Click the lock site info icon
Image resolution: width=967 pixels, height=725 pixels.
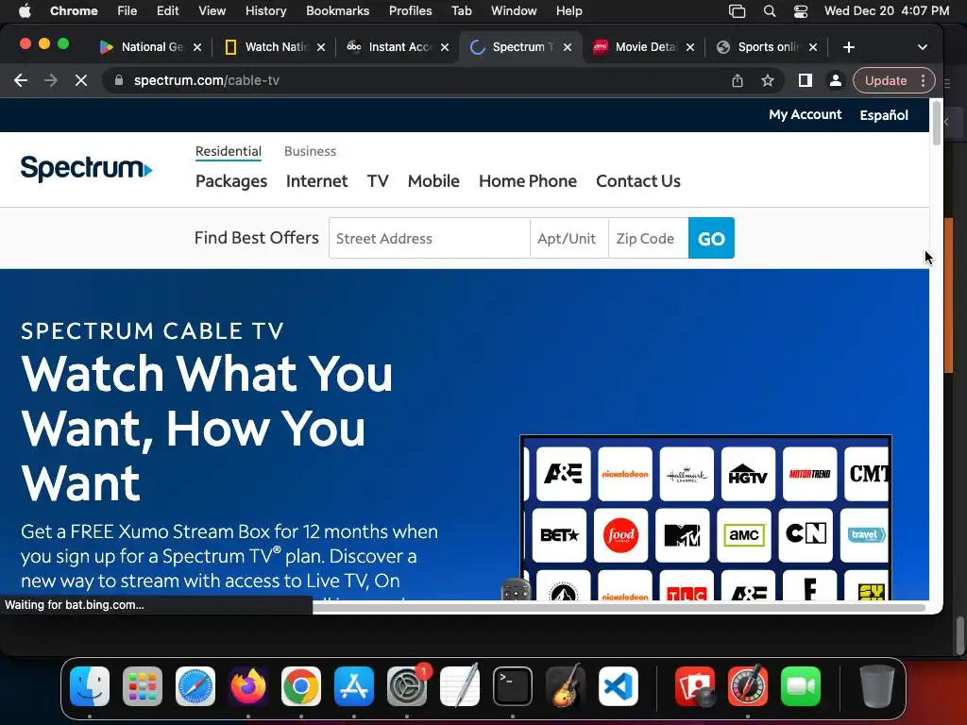(120, 80)
